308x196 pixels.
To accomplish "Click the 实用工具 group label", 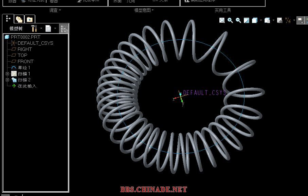I will (x=223, y=10).
